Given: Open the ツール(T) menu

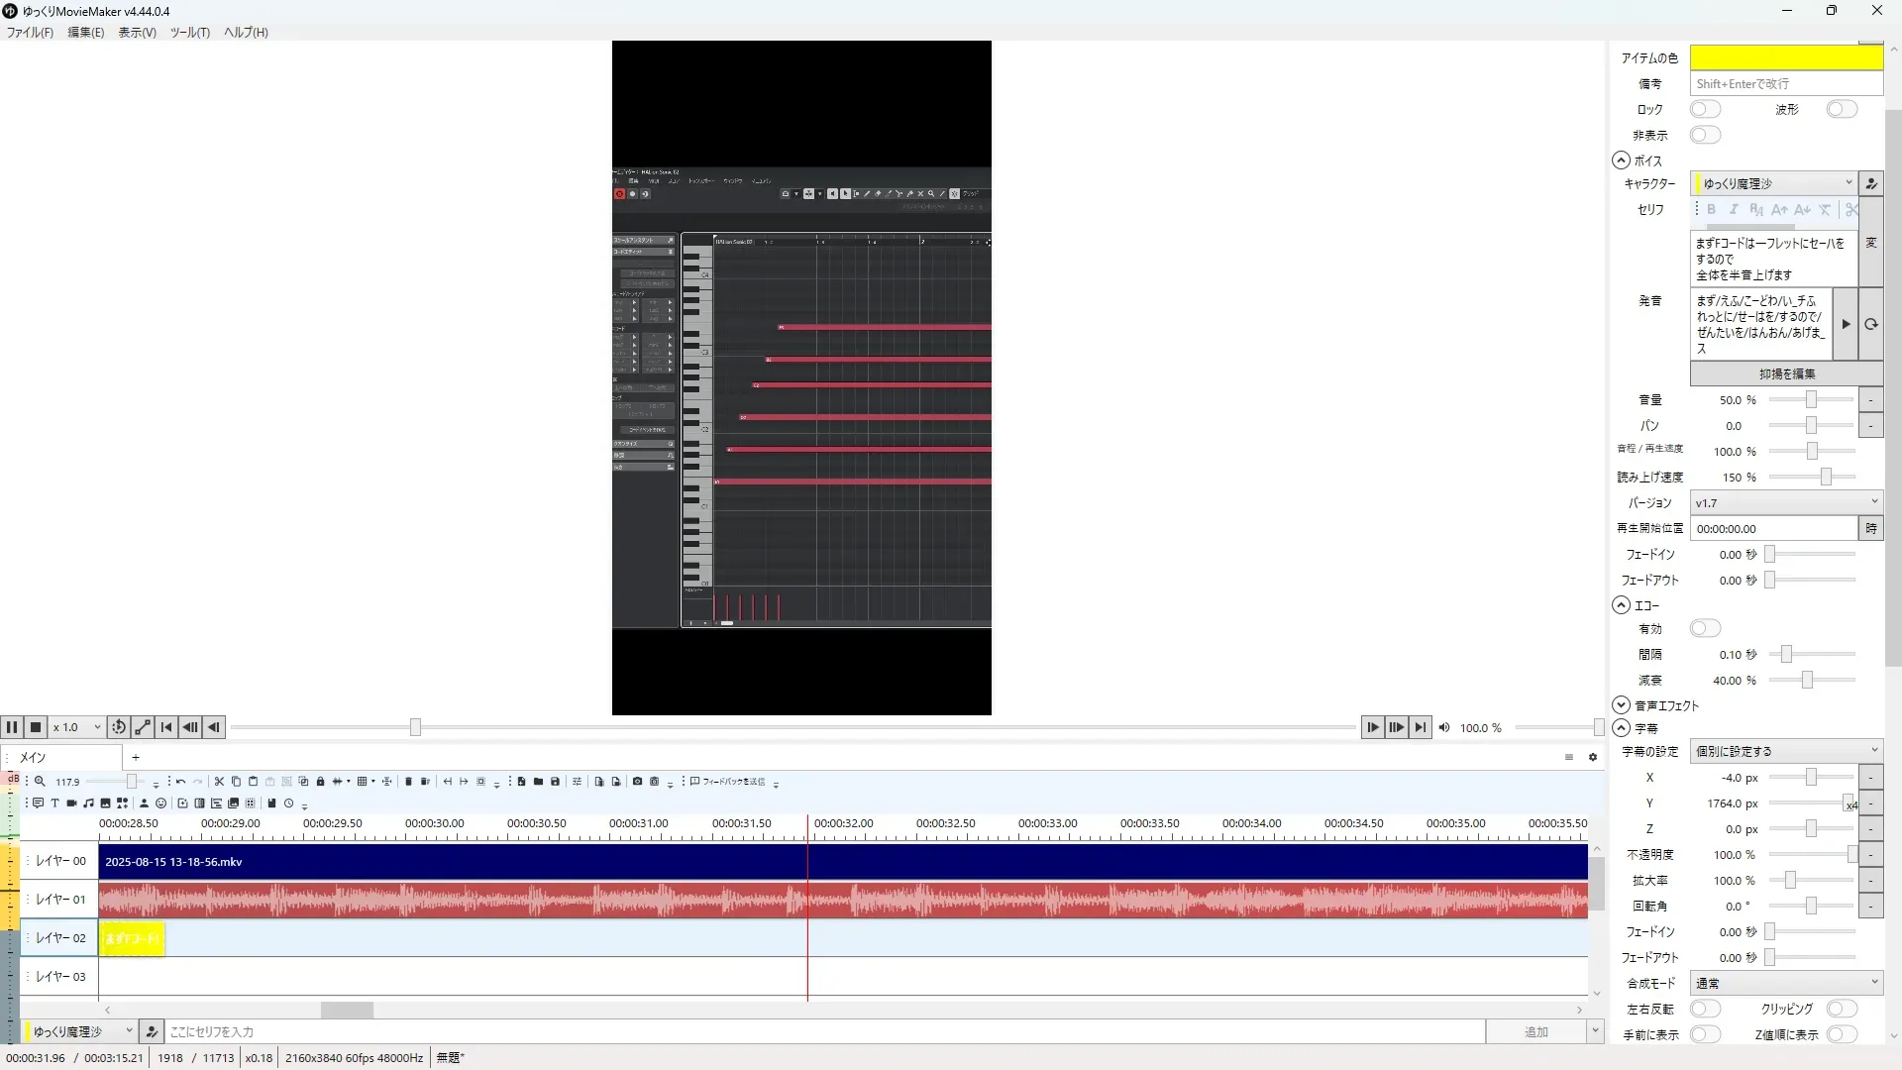Looking at the screenshot, I should 189,32.
